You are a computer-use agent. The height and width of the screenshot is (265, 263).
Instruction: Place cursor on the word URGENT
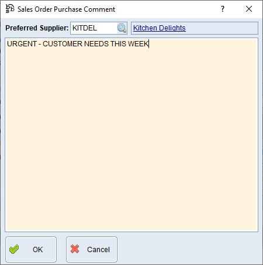[x=22, y=44]
